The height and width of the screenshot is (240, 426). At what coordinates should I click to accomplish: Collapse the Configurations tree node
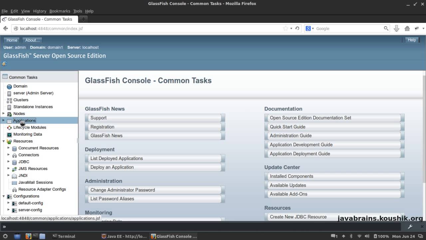click(4, 196)
